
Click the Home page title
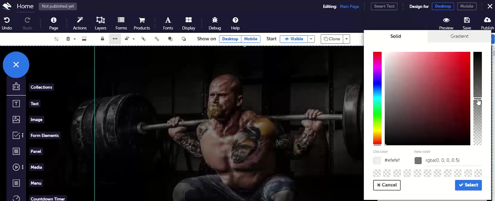click(x=25, y=6)
